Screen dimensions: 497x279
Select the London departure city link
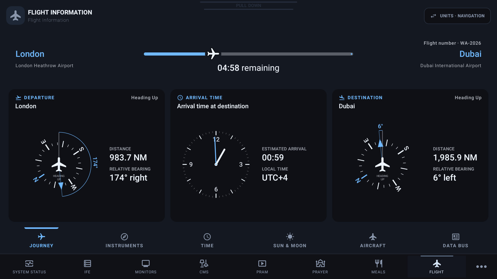click(30, 54)
